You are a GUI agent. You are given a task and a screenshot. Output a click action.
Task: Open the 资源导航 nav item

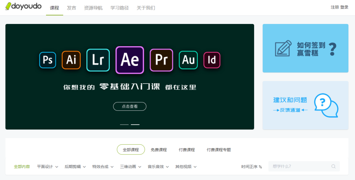93,8
